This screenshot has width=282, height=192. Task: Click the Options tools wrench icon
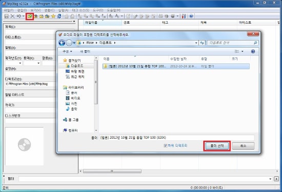(x=184, y=16)
